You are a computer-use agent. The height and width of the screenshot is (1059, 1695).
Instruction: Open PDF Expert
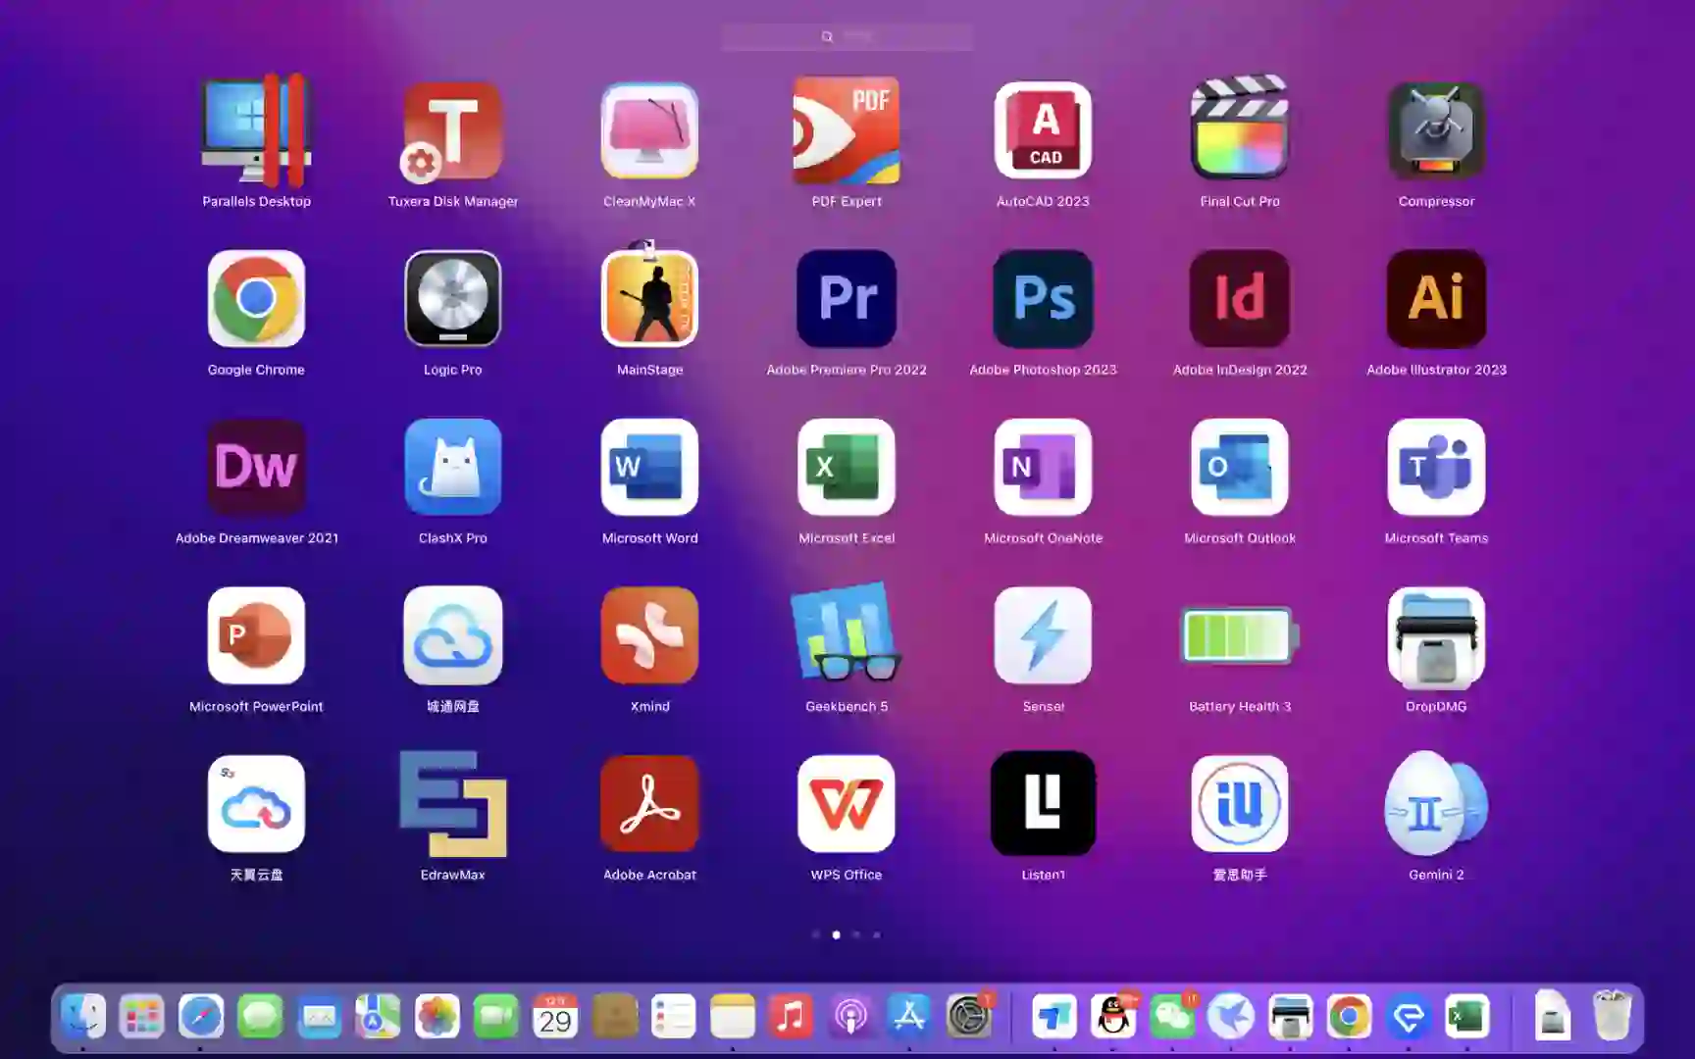click(x=846, y=130)
